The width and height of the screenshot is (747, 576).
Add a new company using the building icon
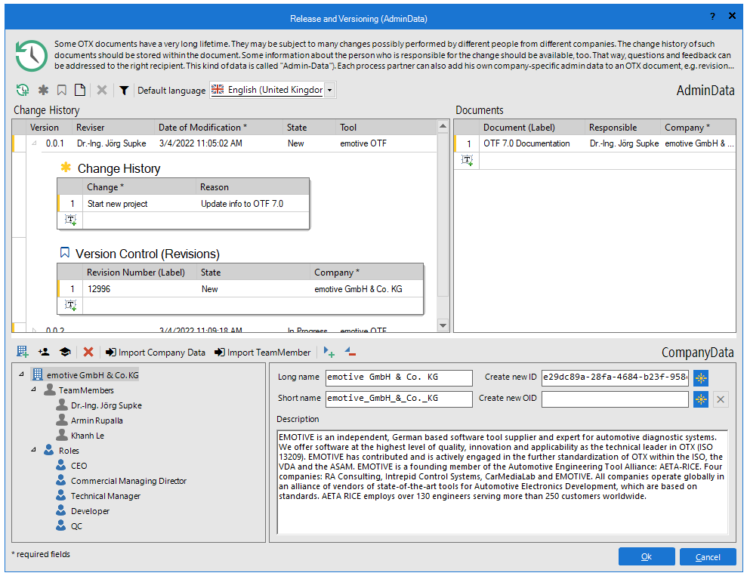pos(22,351)
